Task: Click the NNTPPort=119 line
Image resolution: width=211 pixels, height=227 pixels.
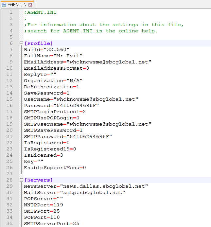Action: [x=44, y=205]
